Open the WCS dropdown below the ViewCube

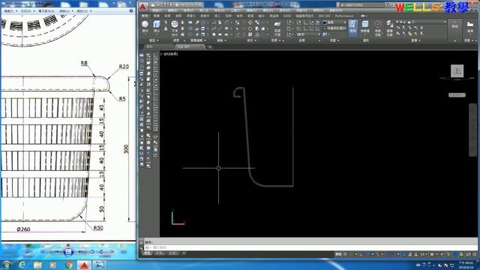[x=457, y=95]
